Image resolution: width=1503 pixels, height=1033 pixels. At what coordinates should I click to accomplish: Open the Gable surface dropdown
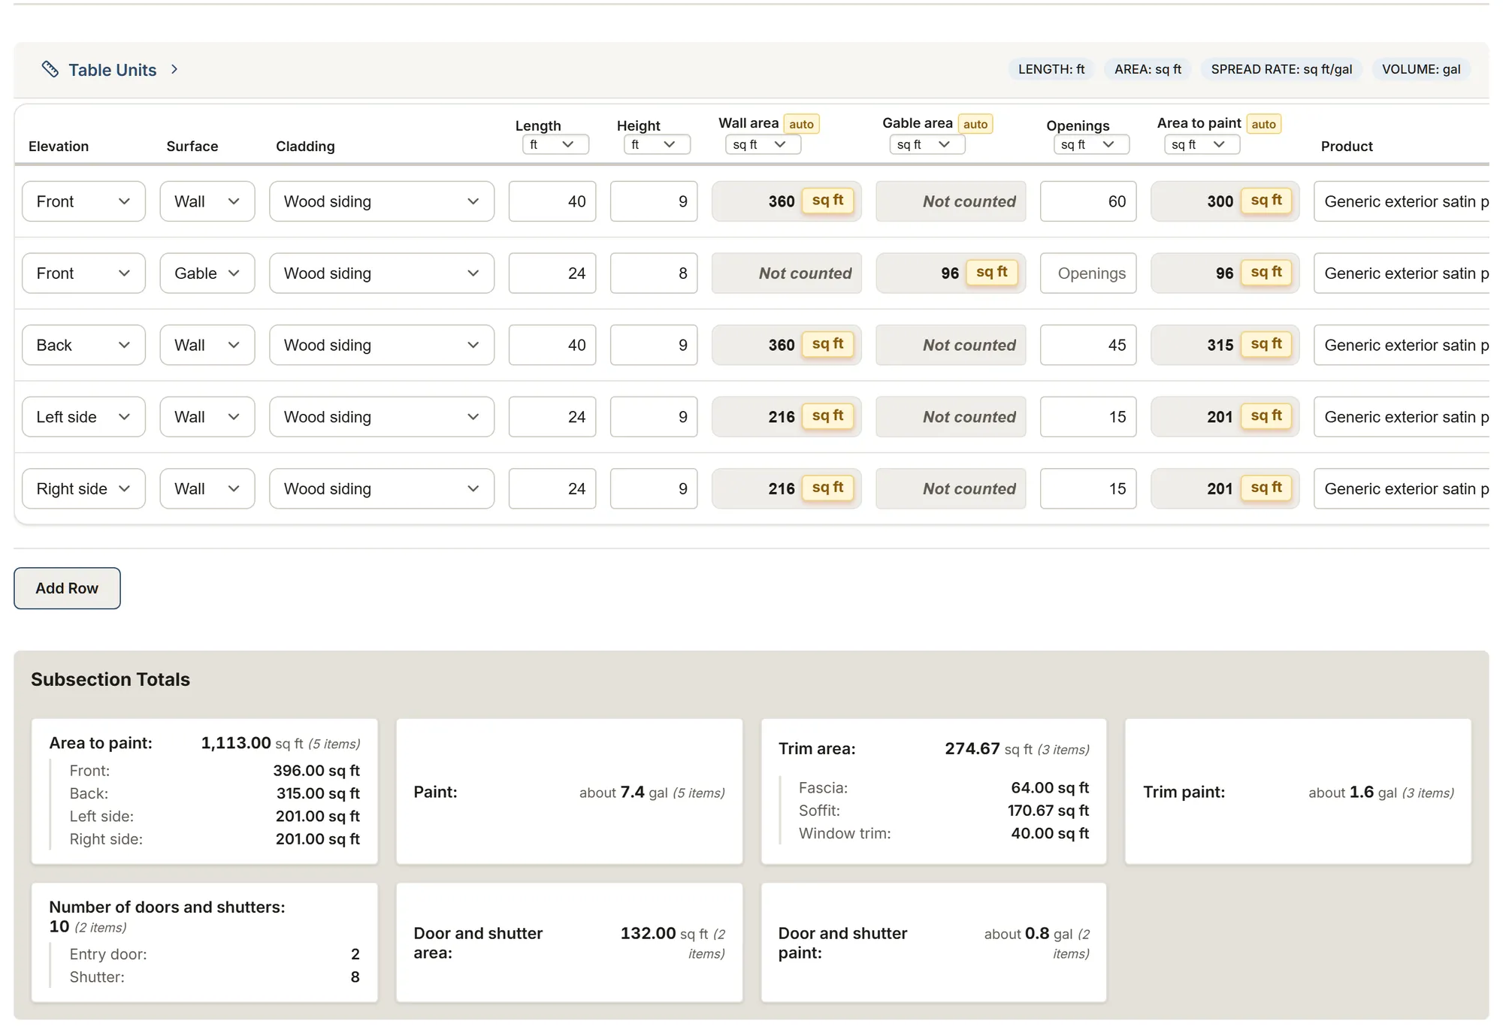[207, 273]
